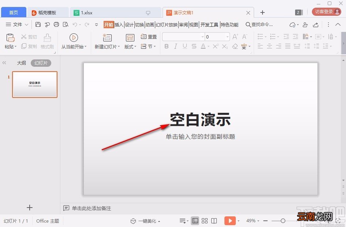Screen dimensions: 346x227
Task: Select slide 1 thumbnail
Action: pyautogui.click(x=35, y=84)
